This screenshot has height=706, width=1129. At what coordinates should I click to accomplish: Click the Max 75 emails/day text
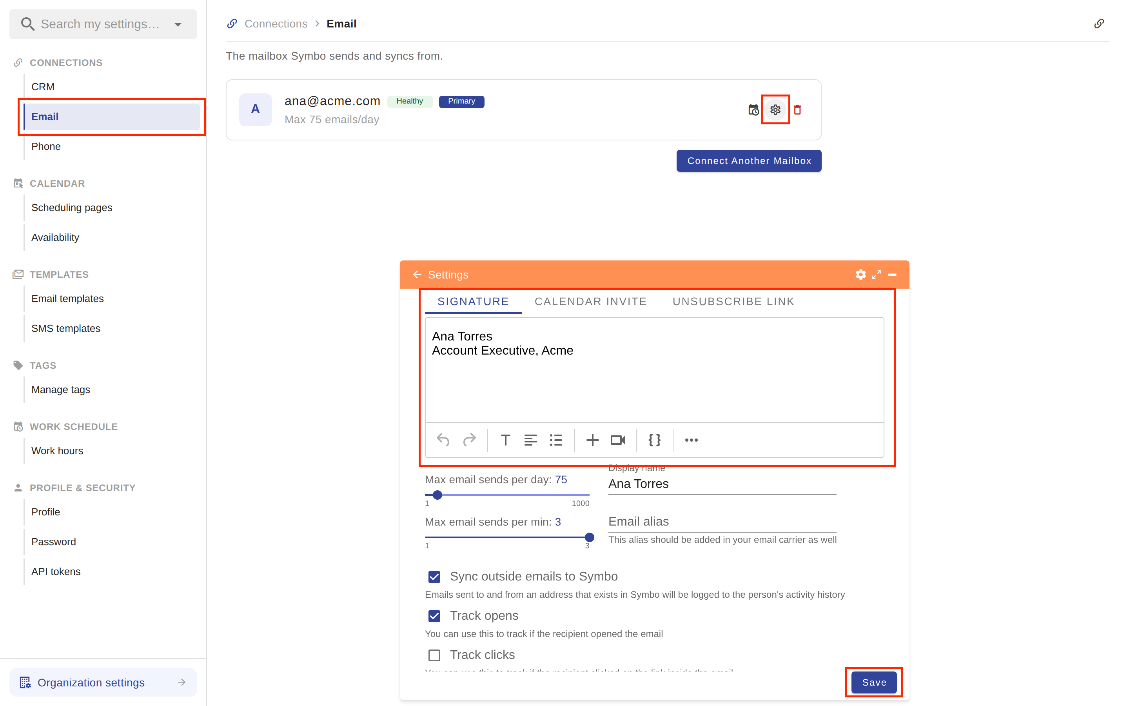point(332,120)
